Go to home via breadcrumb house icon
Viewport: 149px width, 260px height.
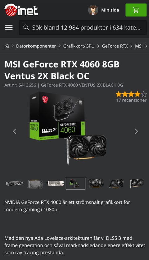coord(7,46)
